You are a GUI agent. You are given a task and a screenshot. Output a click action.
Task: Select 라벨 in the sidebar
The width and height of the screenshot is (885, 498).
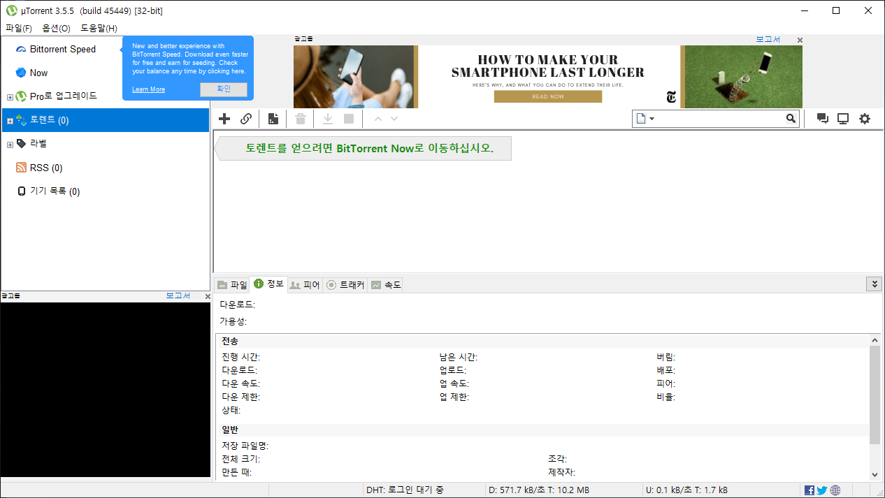click(x=38, y=144)
